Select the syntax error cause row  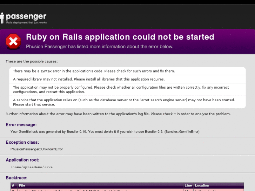(94, 71)
